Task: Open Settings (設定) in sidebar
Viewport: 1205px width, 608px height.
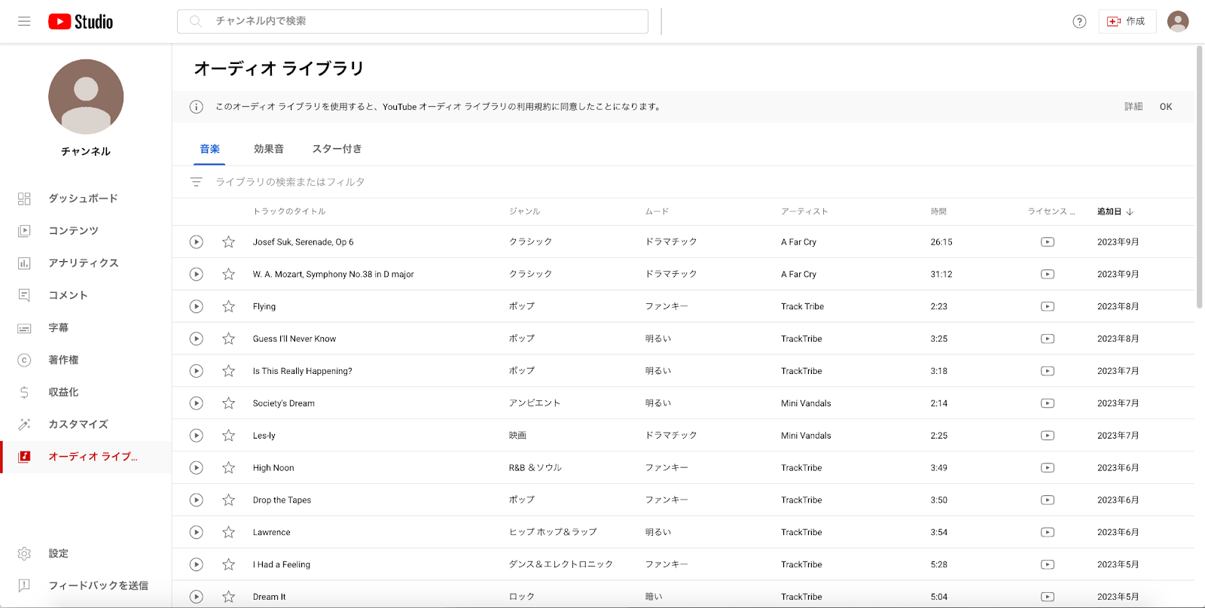Action: coord(59,553)
